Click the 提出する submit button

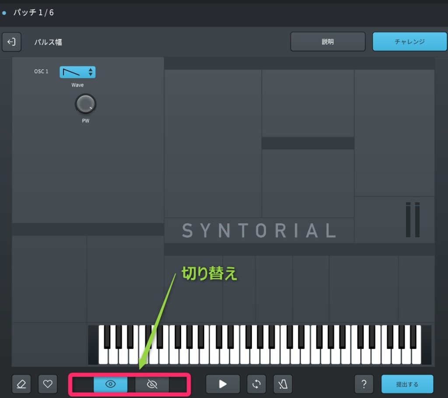point(407,384)
